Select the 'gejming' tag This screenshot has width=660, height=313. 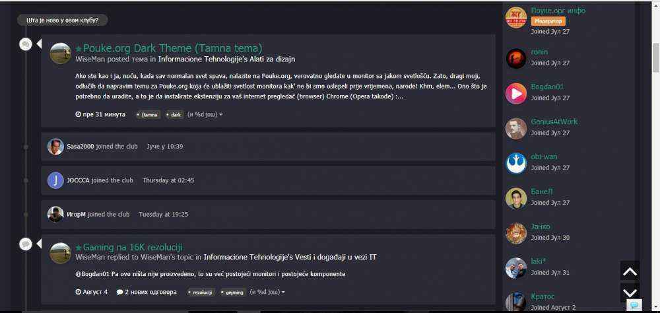(x=233, y=293)
